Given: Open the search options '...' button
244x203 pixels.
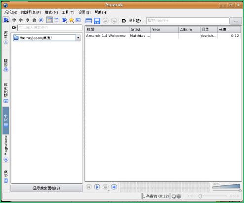Looking at the screenshot, I should (x=236, y=21).
